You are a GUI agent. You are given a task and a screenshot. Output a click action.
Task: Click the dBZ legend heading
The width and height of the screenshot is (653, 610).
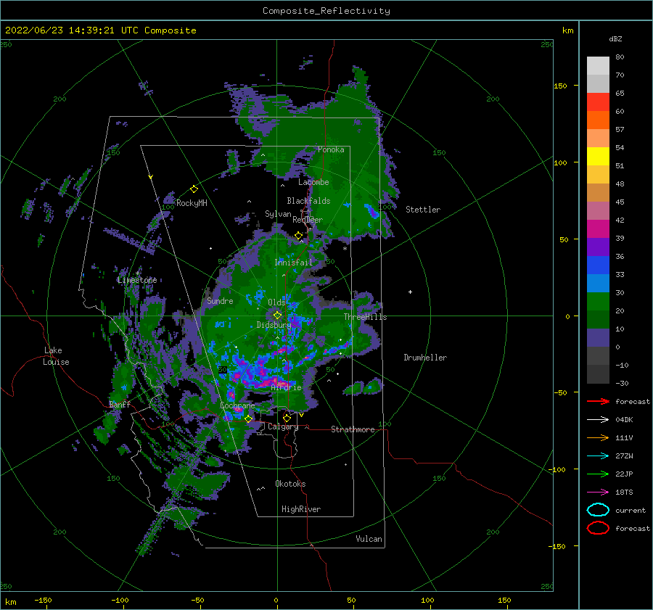click(615, 38)
